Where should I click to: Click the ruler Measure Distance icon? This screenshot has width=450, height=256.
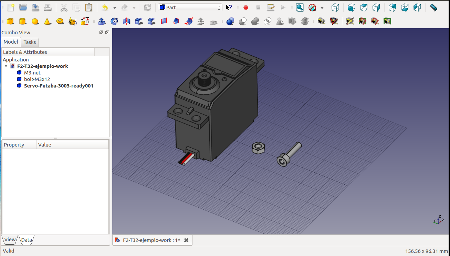coord(433,8)
